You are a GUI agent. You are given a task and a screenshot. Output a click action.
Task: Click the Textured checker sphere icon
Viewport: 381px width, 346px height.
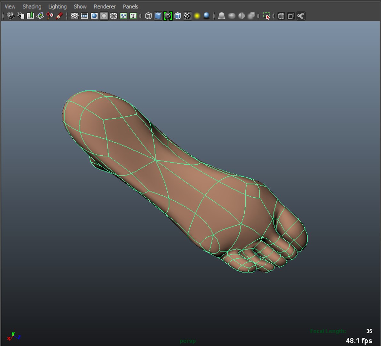[x=187, y=16]
